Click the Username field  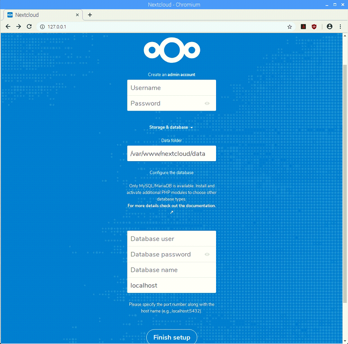pyautogui.click(x=172, y=88)
